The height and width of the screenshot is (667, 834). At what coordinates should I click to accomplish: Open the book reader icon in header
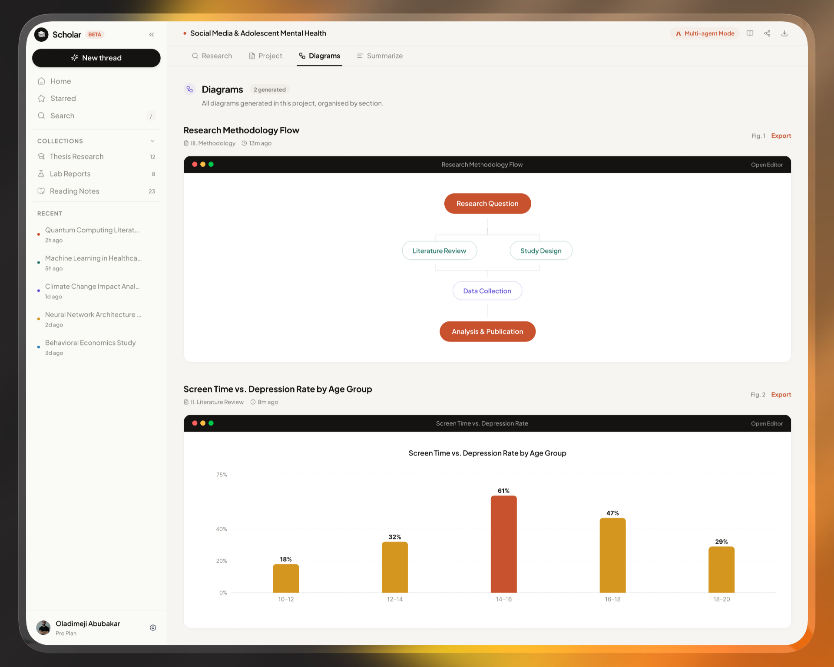750,33
